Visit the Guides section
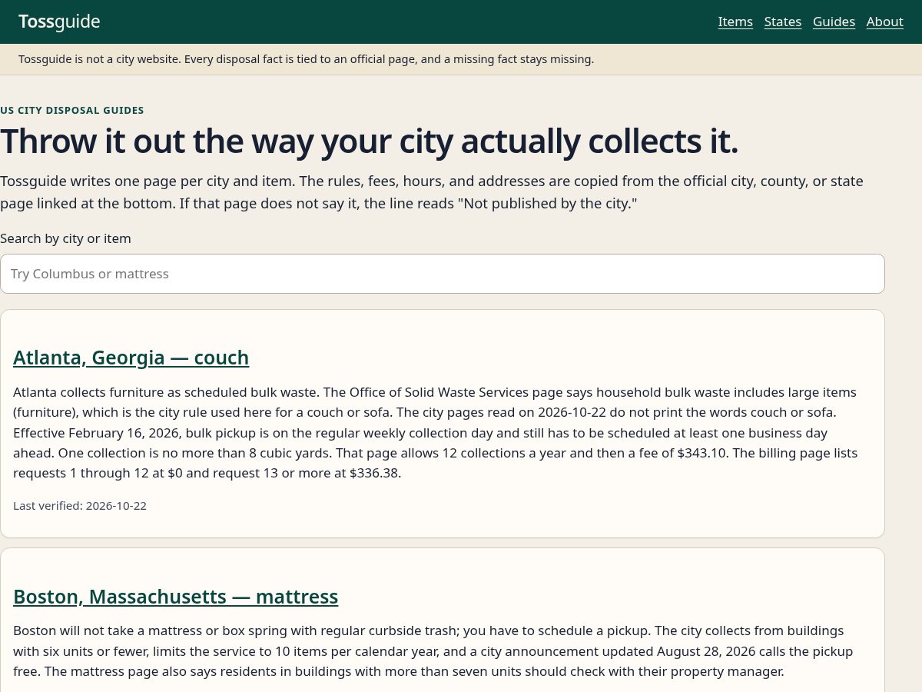 (834, 22)
